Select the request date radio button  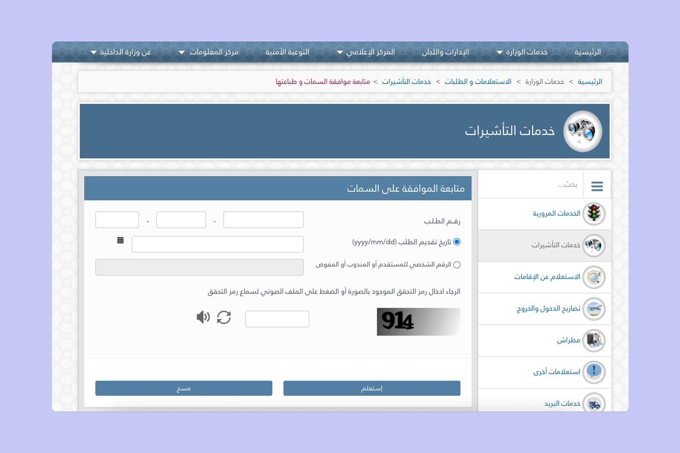[457, 242]
